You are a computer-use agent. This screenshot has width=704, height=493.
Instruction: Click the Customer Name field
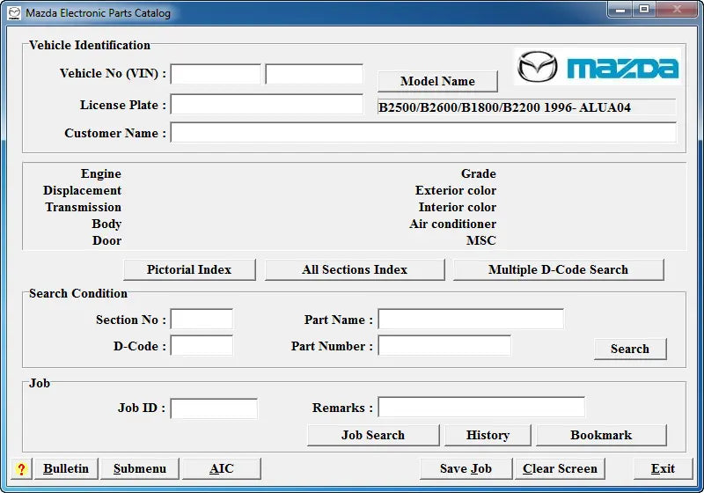423,133
